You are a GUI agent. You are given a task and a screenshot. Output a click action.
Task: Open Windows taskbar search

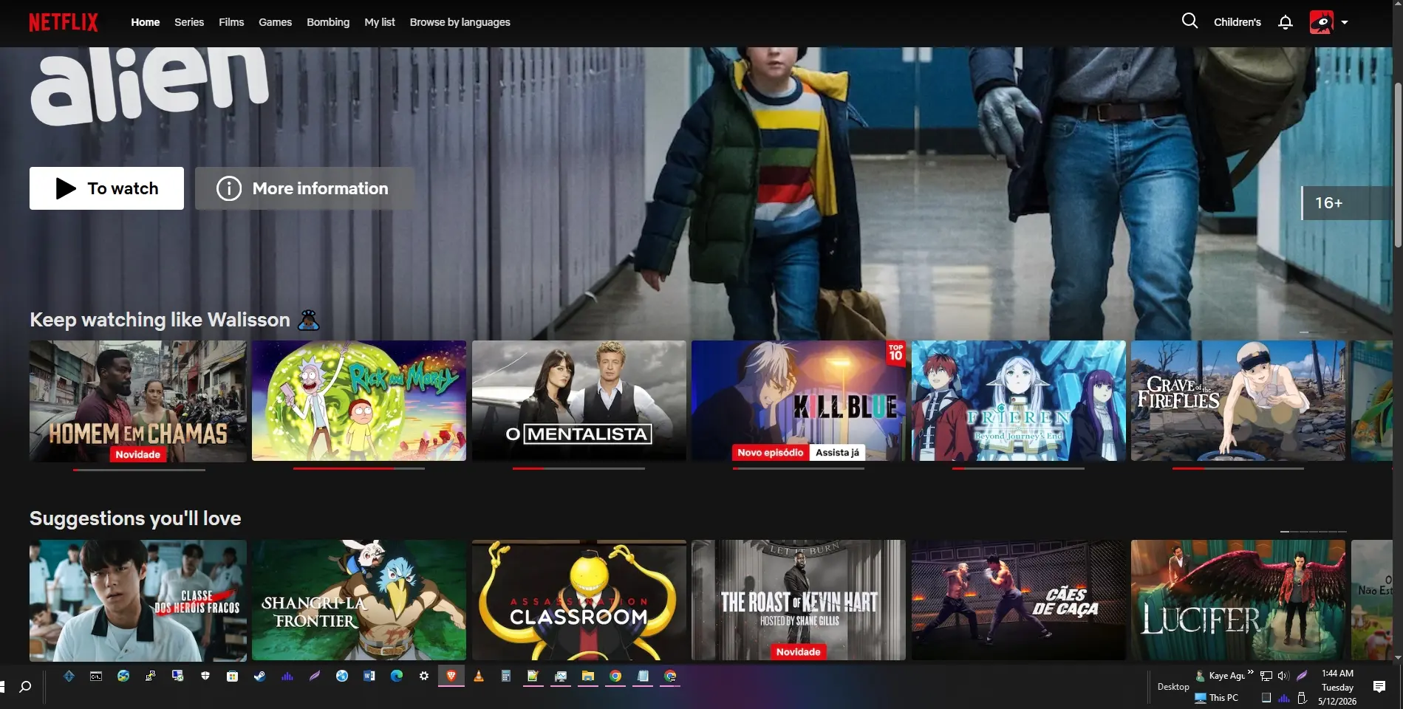[24, 687]
